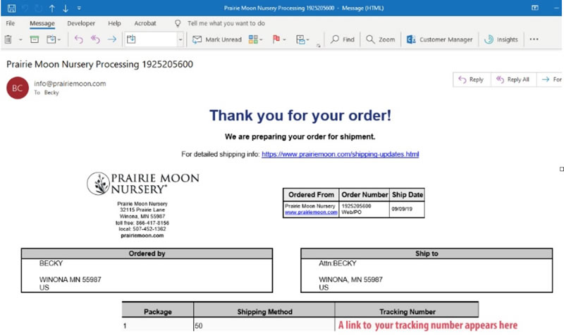Open Customer Manager
The image size is (564, 335).
440,39
